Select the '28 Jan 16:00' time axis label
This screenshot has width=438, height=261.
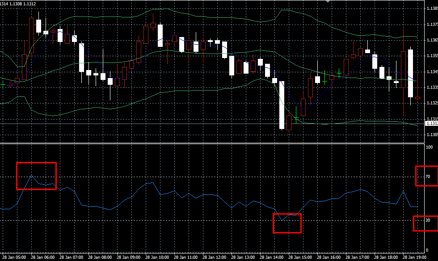pyautogui.click(x=329, y=257)
